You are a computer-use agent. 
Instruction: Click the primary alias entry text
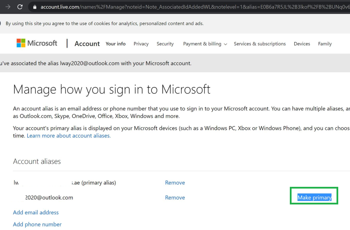point(65,183)
